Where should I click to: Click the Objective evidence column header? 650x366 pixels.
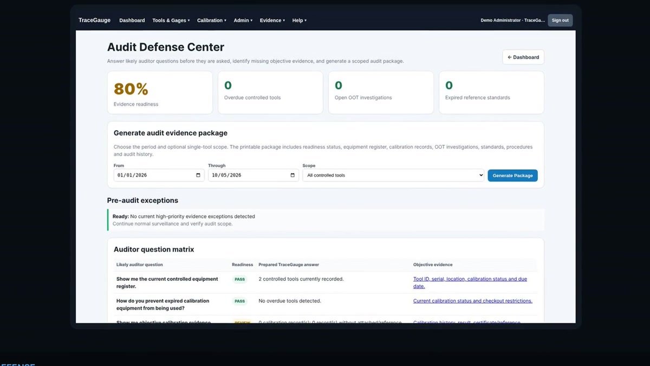(433, 265)
